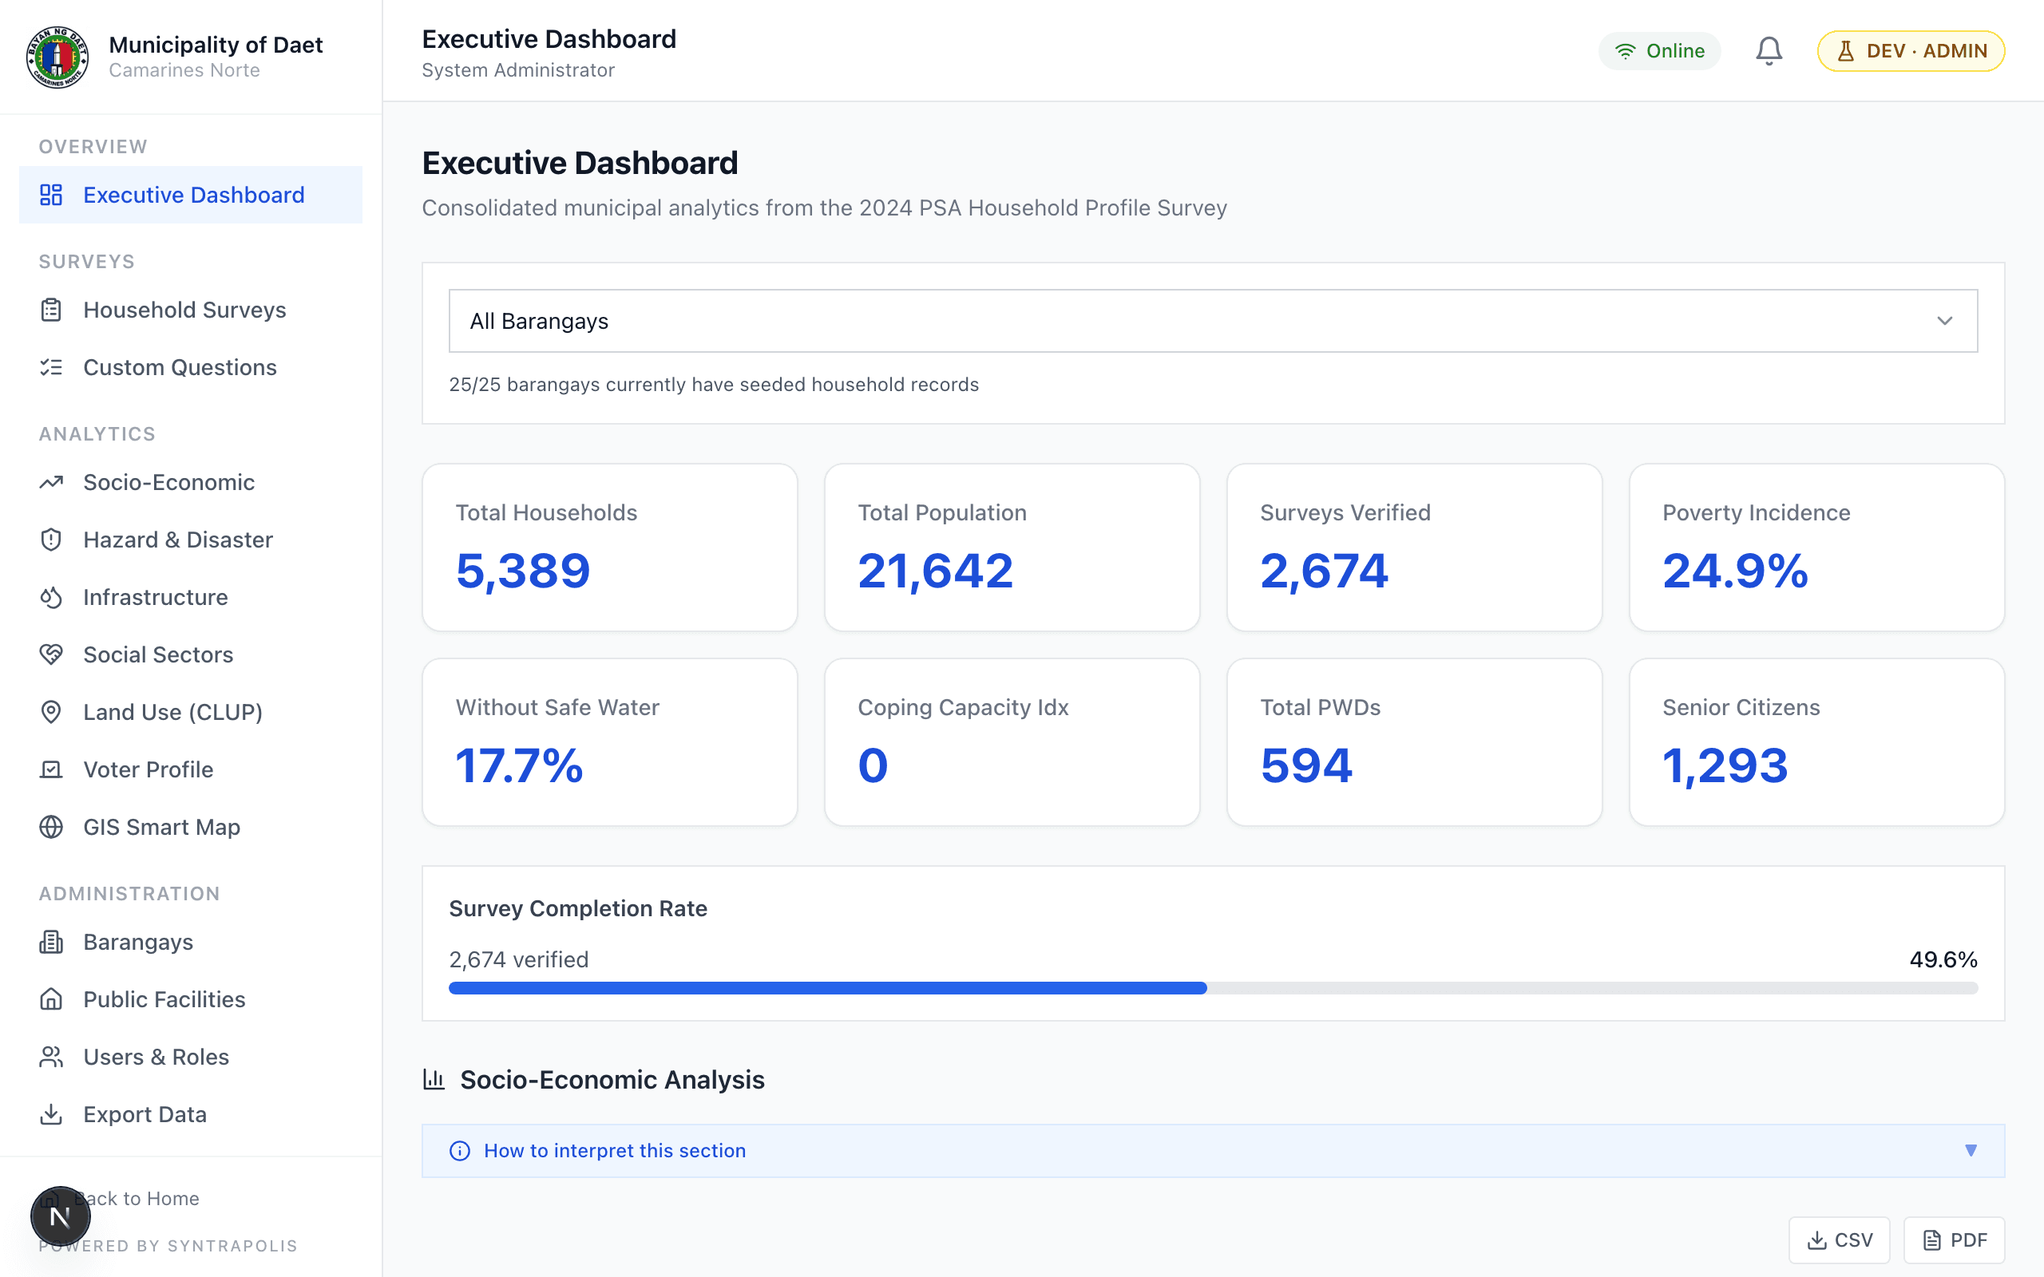Select the Custom Questions checklist icon
The width and height of the screenshot is (2044, 1277).
pyautogui.click(x=50, y=366)
